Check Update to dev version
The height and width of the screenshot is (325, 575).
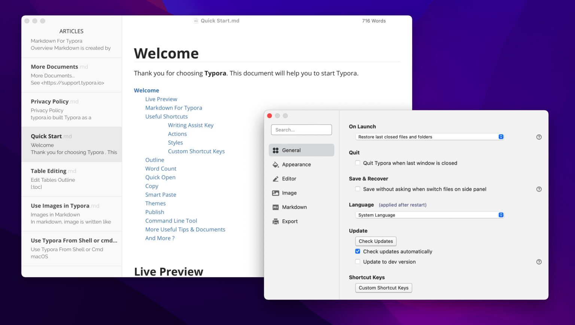pyautogui.click(x=358, y=261)
